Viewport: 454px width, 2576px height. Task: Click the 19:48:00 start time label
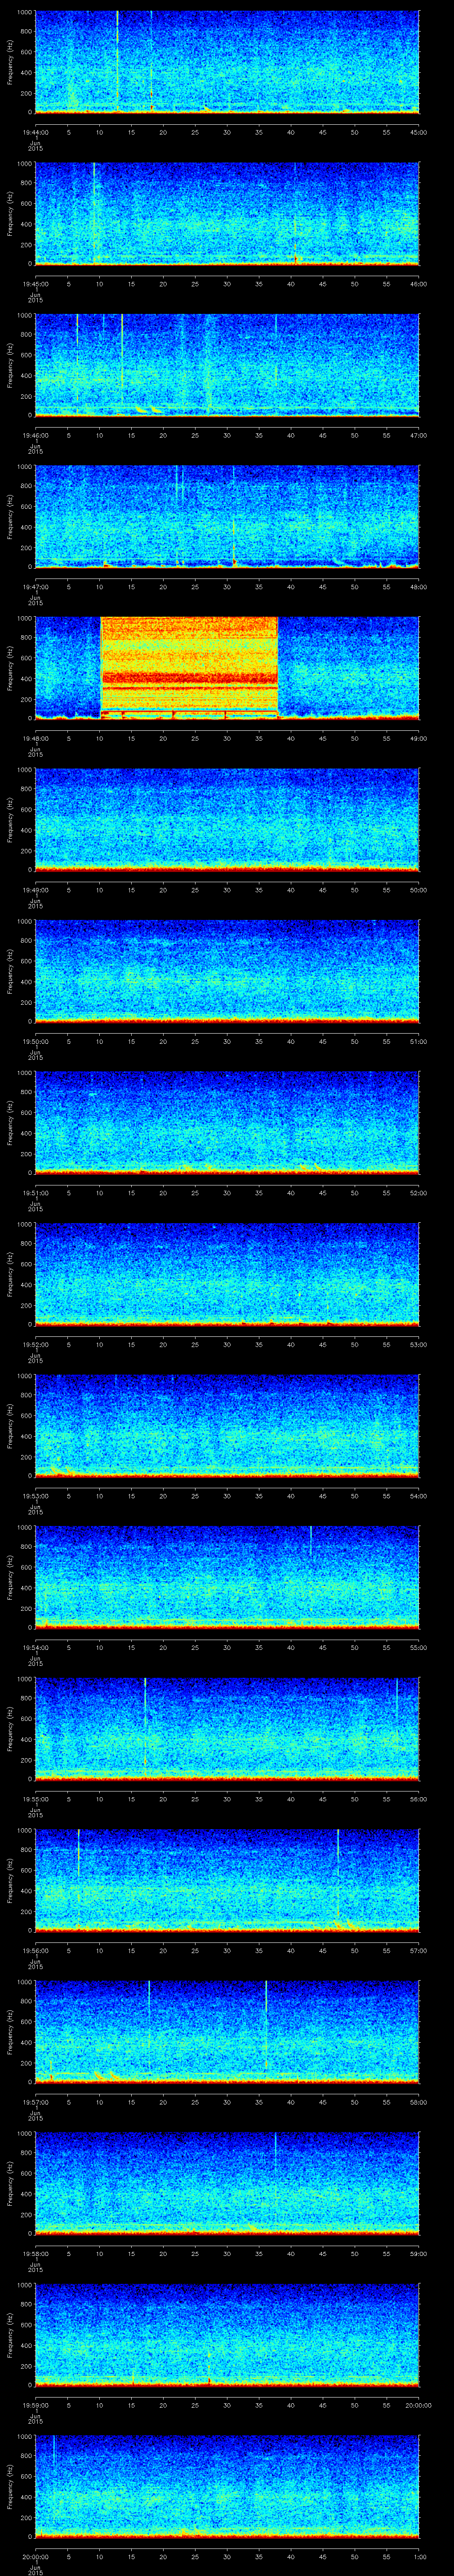tap(36, 738)
